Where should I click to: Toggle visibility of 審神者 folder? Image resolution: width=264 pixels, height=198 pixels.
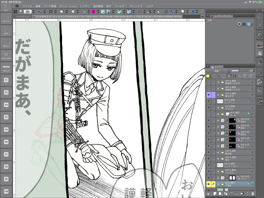[209, 152]
